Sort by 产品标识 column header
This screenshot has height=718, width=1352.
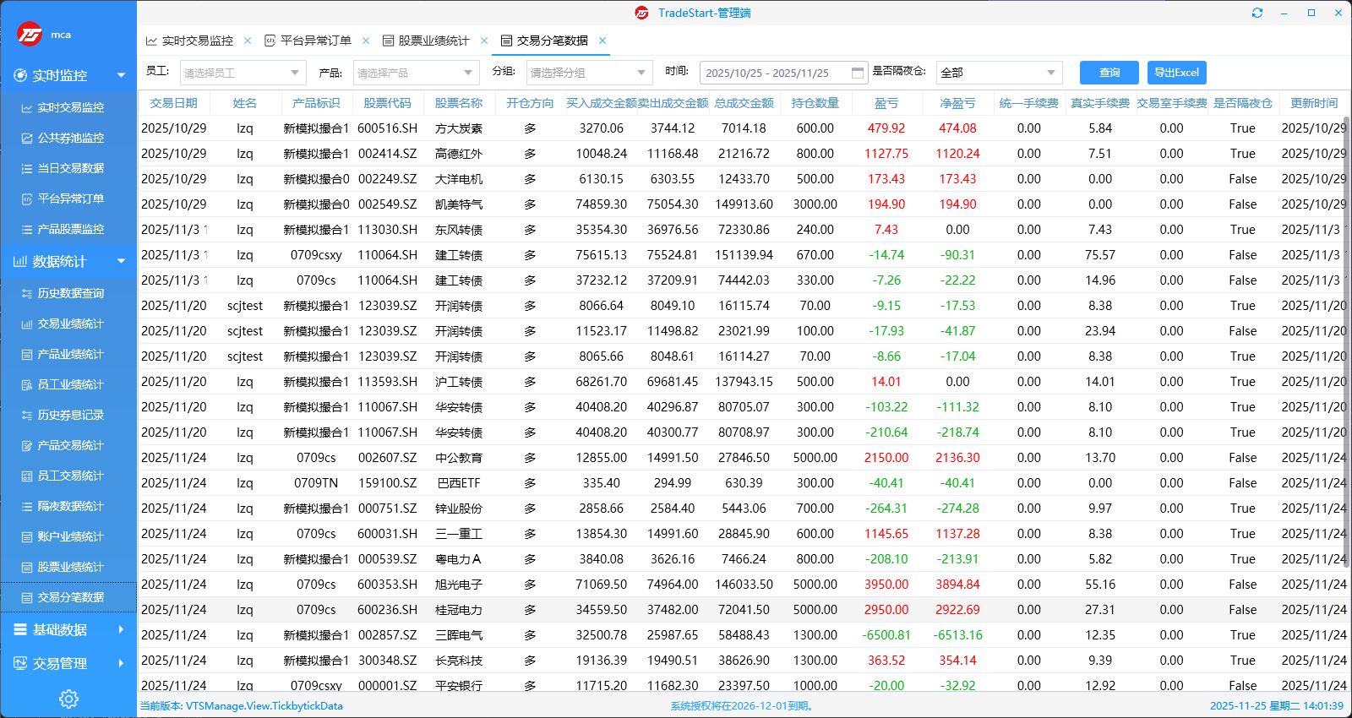coord(316,103)
